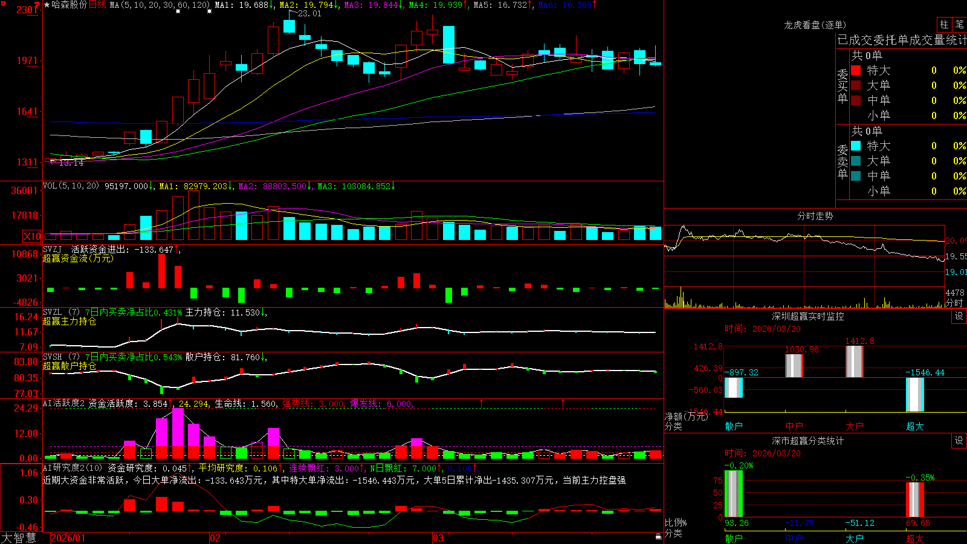Click the VOL(5,10,20) indicator label
Image resolution: width=967 pixels, height=544 pixels.
point(71,186)
